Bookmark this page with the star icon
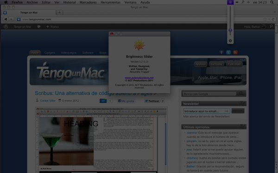The image size is (278, 173). [265, 19]
